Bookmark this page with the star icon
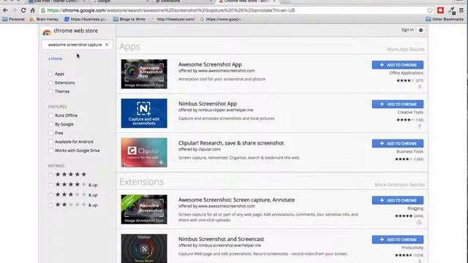The width and height of the screenshot is (468, 263). (x=430, y=10)
